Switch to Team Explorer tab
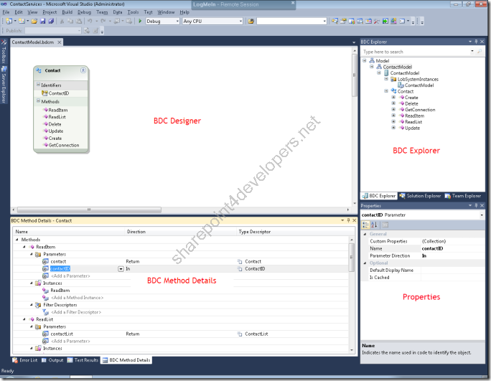 (x=463, y=196)
